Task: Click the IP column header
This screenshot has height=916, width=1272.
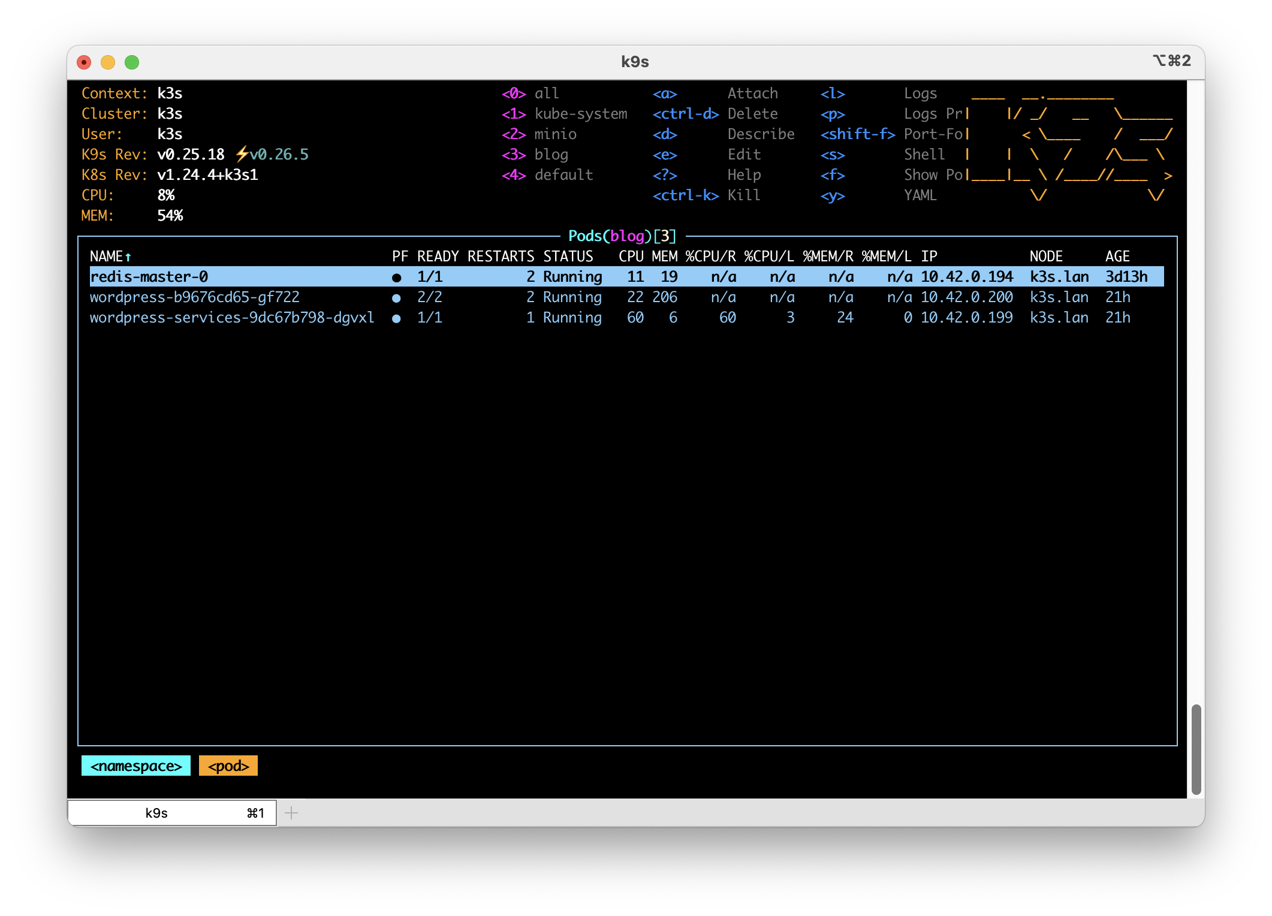Action: tap(929, 256)
